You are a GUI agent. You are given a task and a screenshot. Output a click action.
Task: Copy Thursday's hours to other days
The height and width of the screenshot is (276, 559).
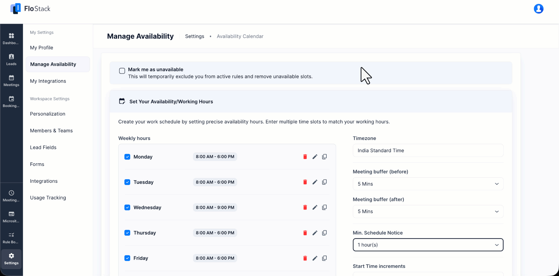[324, 233]
